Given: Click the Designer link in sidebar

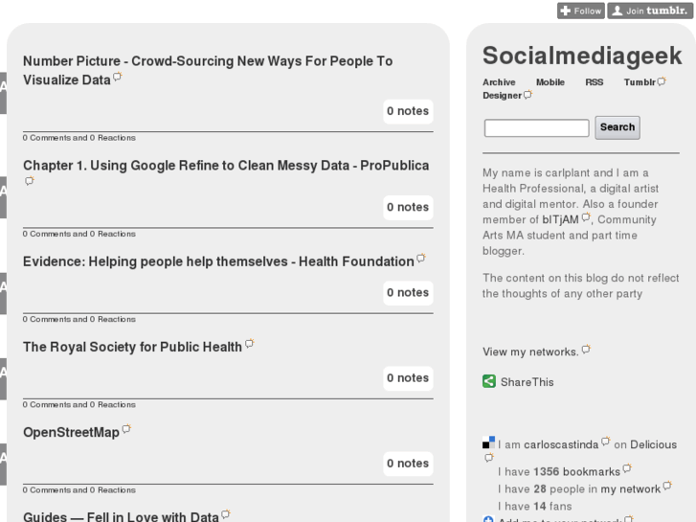Looking at the screenshot, I should [502, 96].
